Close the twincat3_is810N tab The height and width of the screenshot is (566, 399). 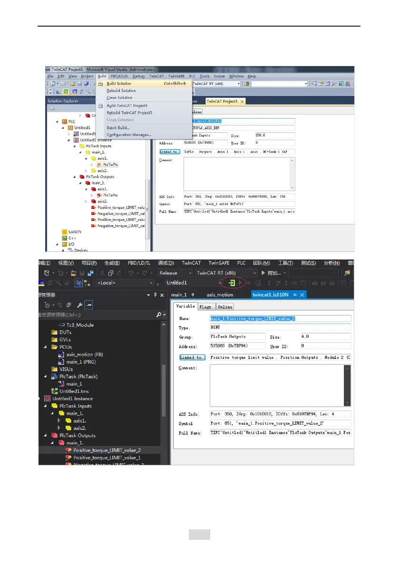(302, 295)
